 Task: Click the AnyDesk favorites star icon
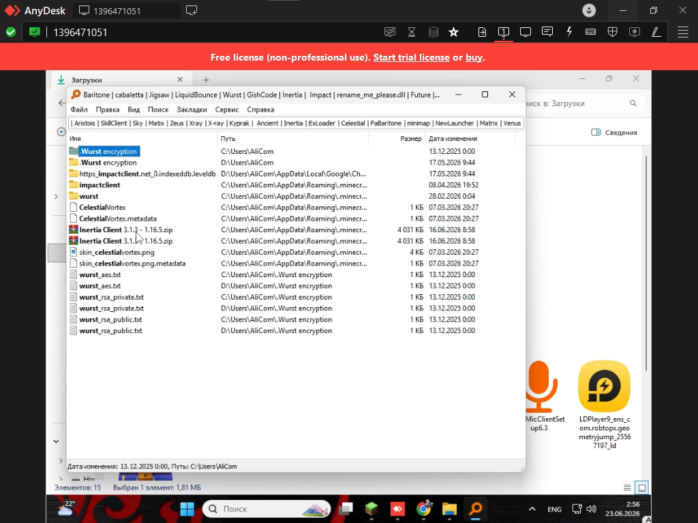[x=453, y=32]
